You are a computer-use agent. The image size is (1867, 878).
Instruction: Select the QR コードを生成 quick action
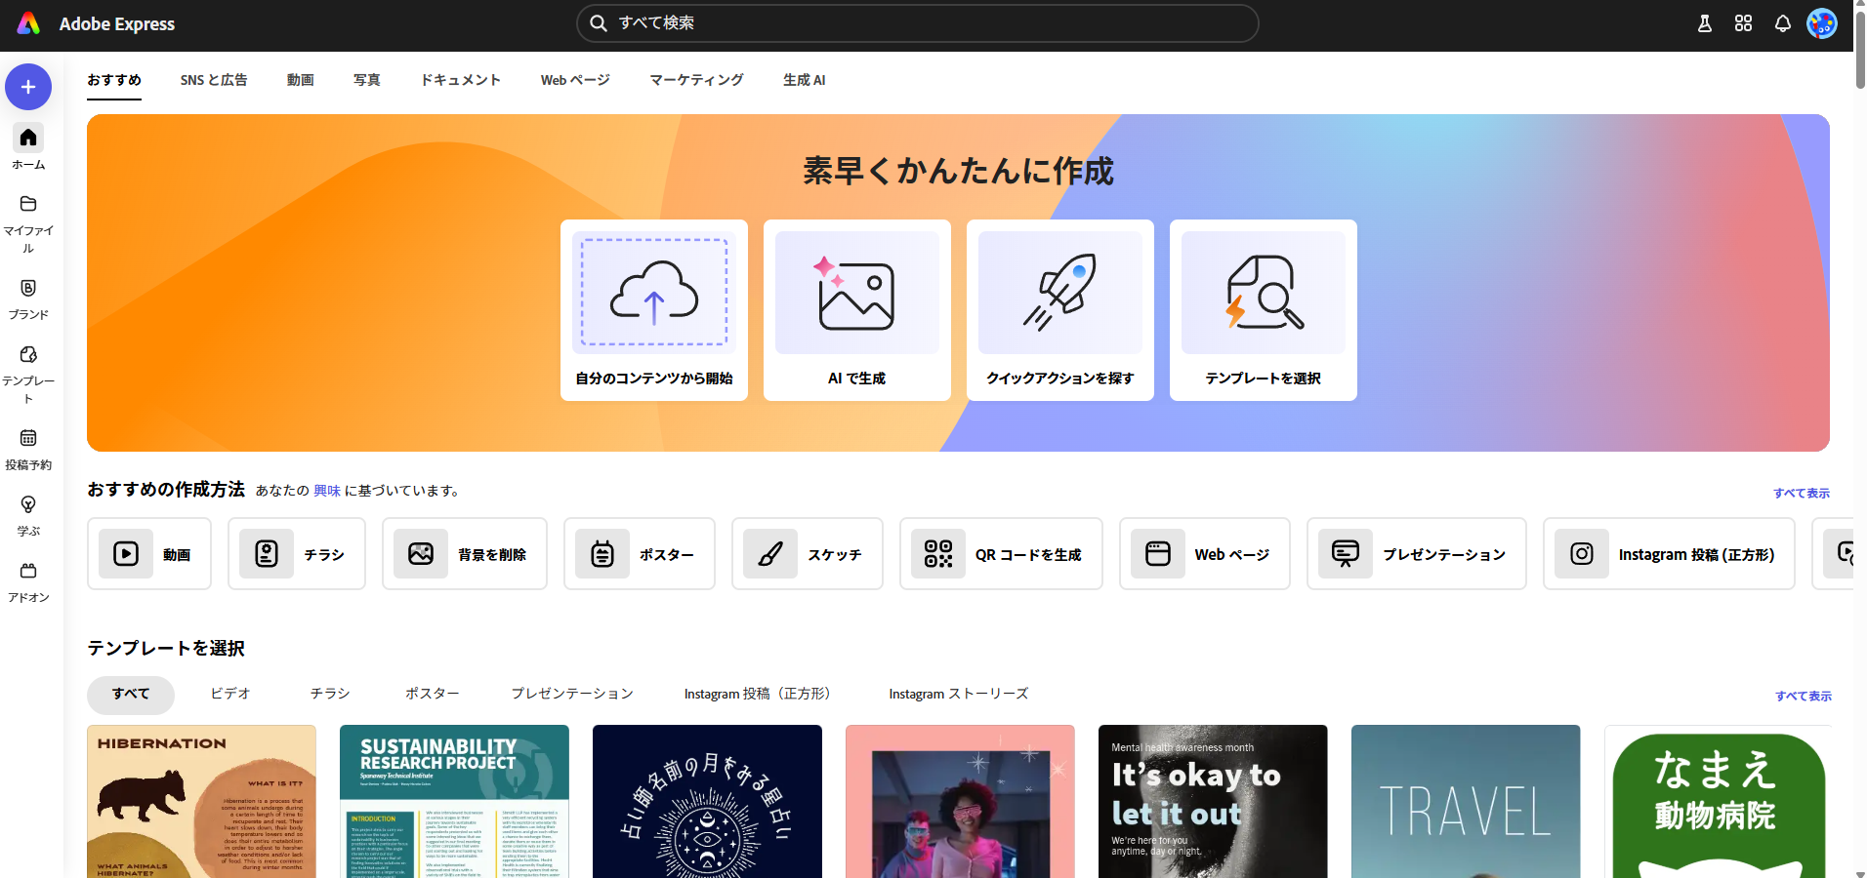pyautogui.click(x=1001, y=553)
